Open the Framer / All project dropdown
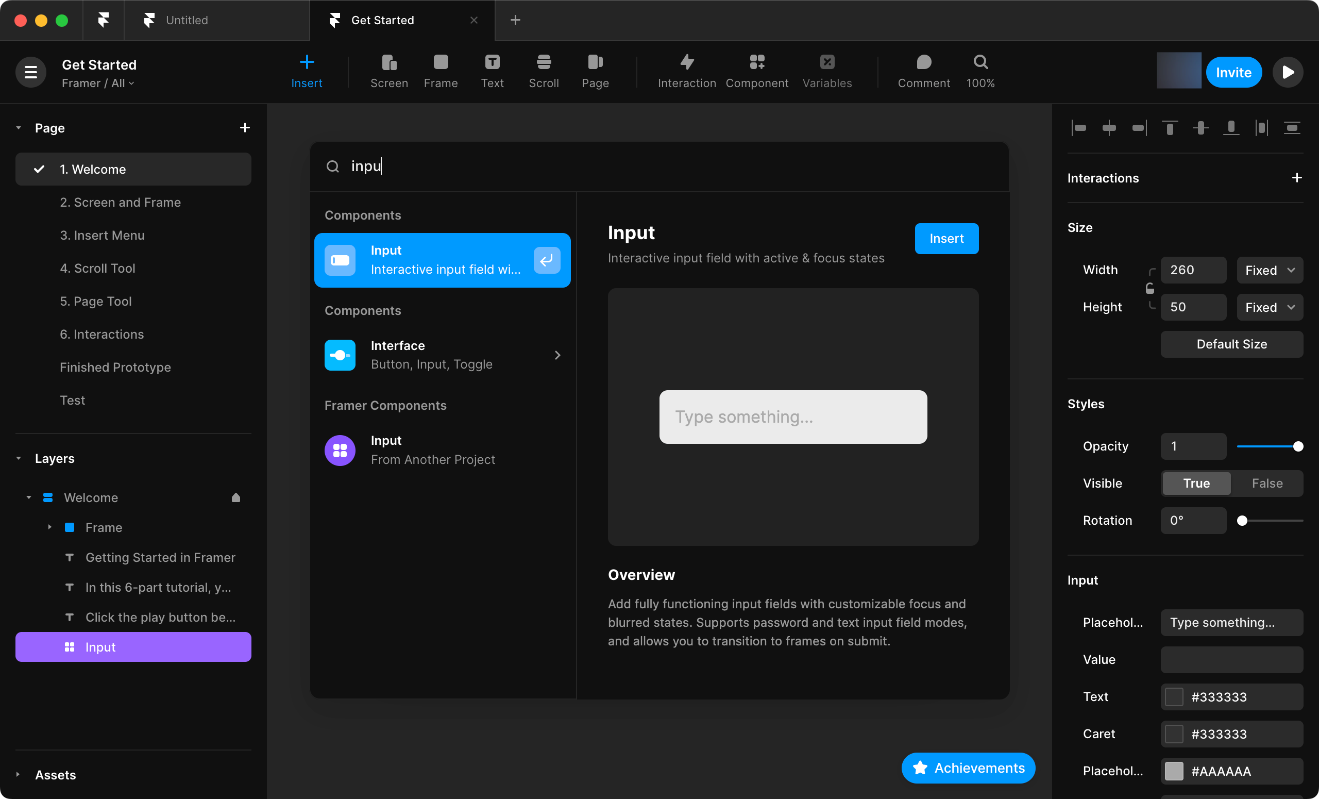 [x=98, y=83]
